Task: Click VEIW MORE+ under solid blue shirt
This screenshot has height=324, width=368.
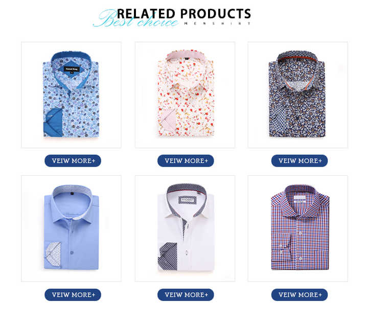Action: pyautogui.click(x=73, y=295)
